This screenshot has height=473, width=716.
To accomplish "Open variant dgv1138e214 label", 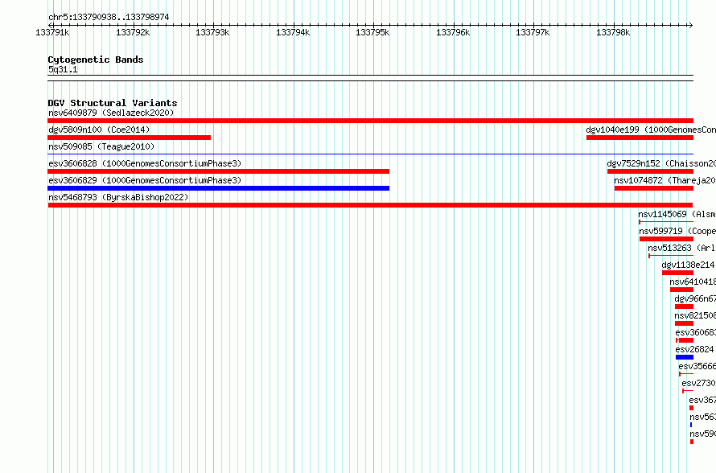I will click(689, 265).
